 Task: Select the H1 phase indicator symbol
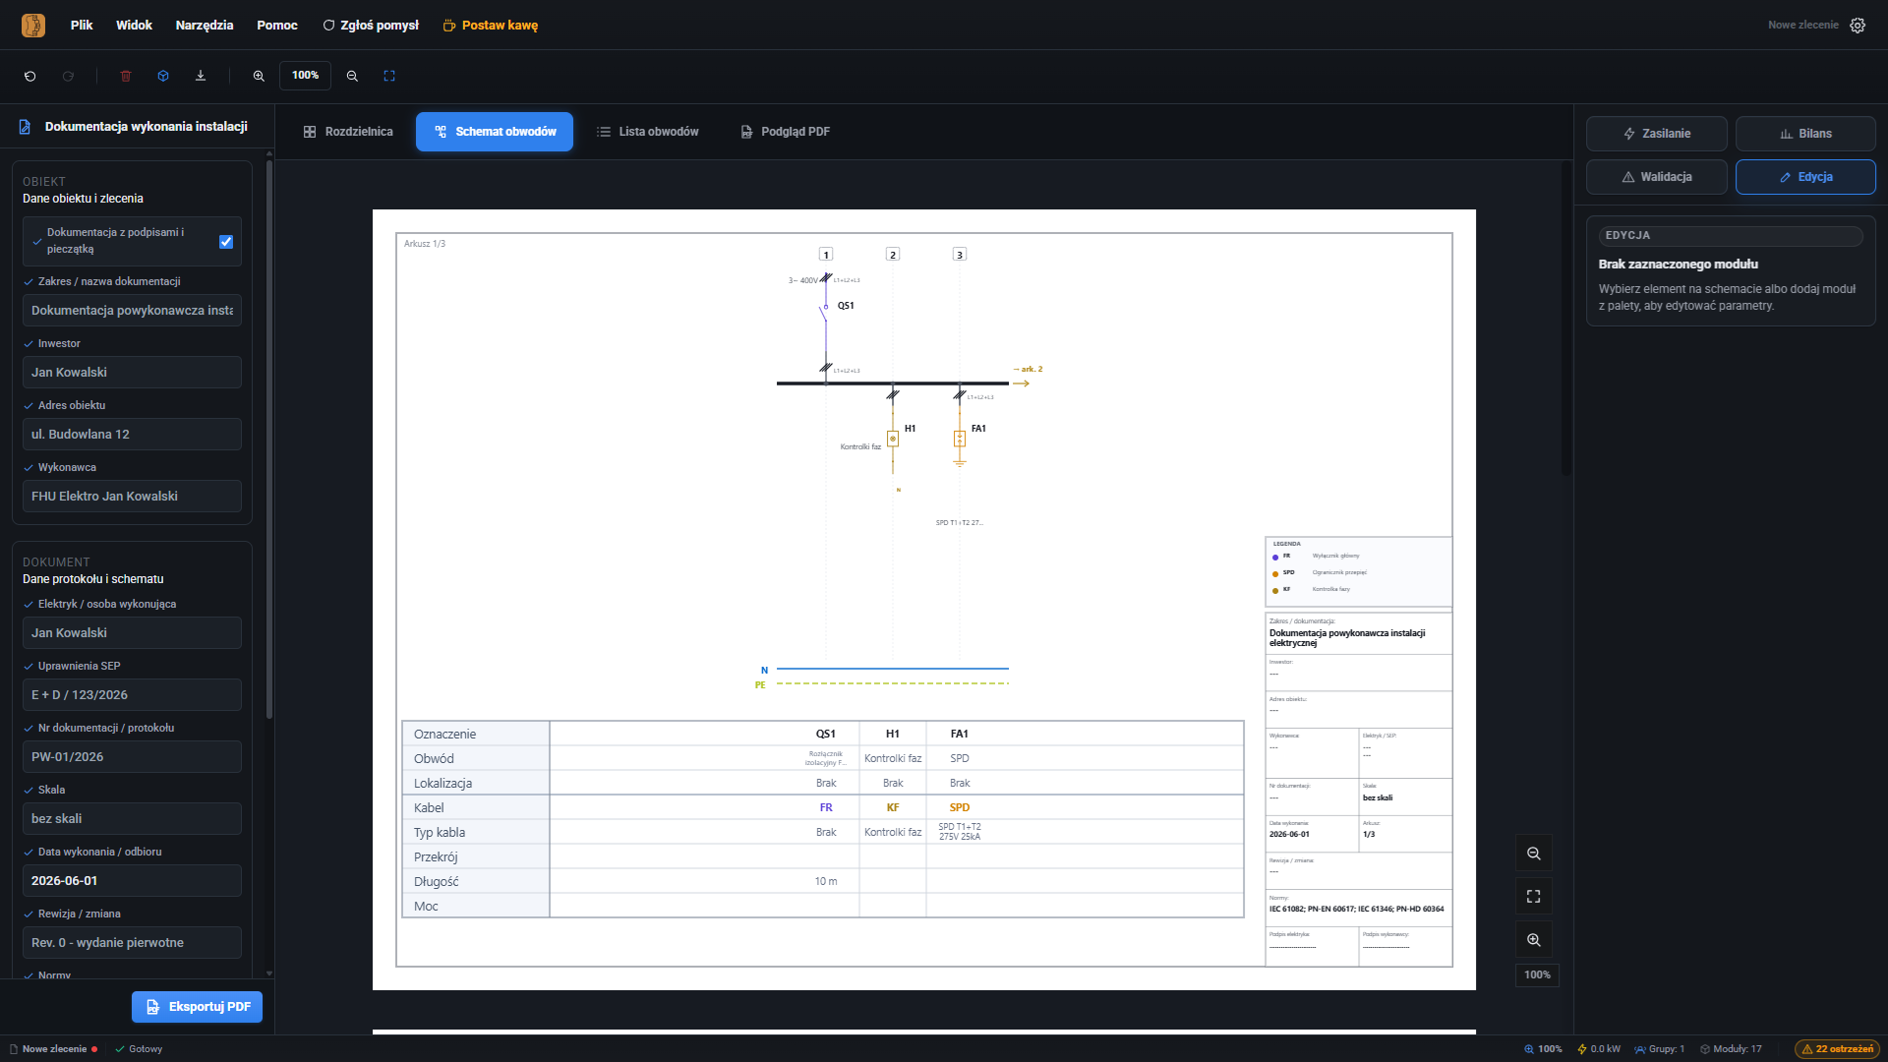click(x=893, y=439)
